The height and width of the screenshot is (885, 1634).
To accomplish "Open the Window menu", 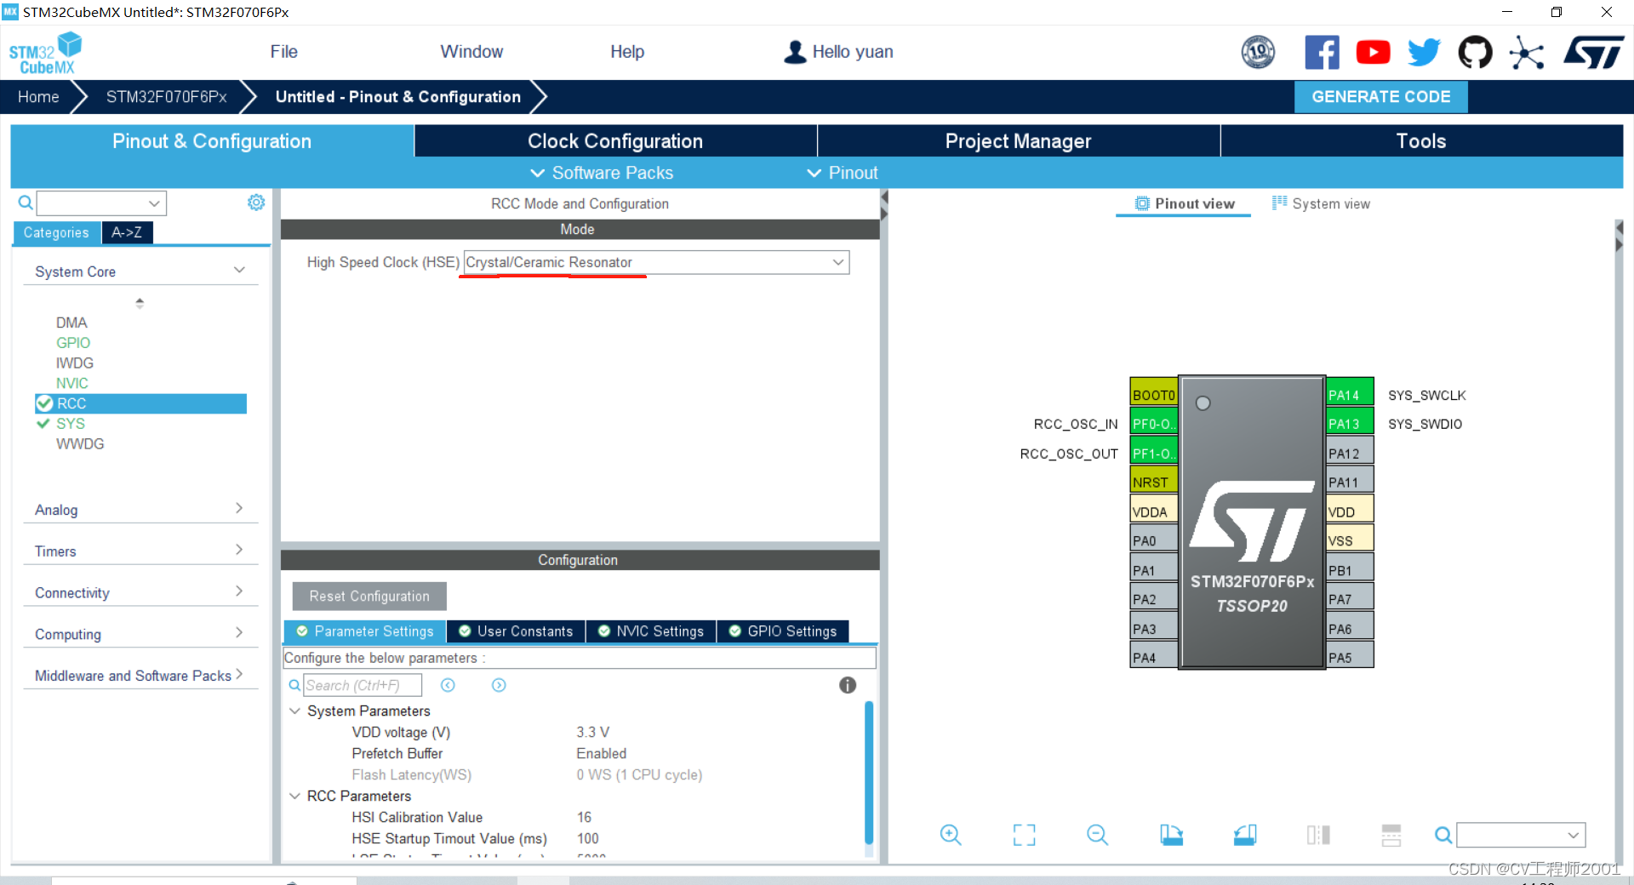I will pos(471,52).
